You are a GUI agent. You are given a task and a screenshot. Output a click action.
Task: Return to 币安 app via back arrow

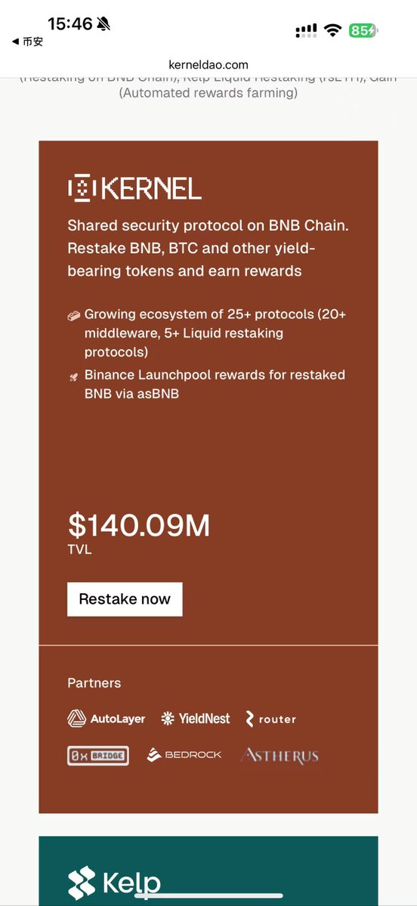click(27, 42)
